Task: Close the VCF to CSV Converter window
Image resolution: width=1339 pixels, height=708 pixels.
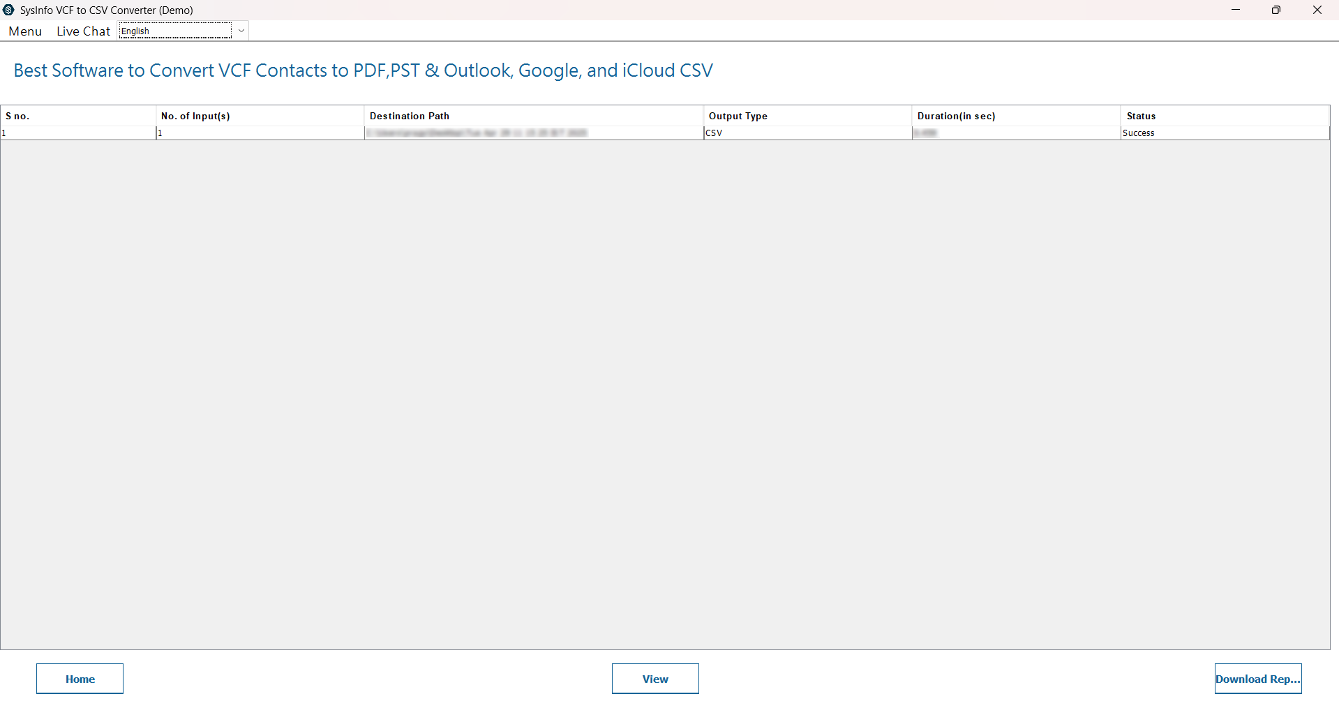Action: pos(1317,10)
